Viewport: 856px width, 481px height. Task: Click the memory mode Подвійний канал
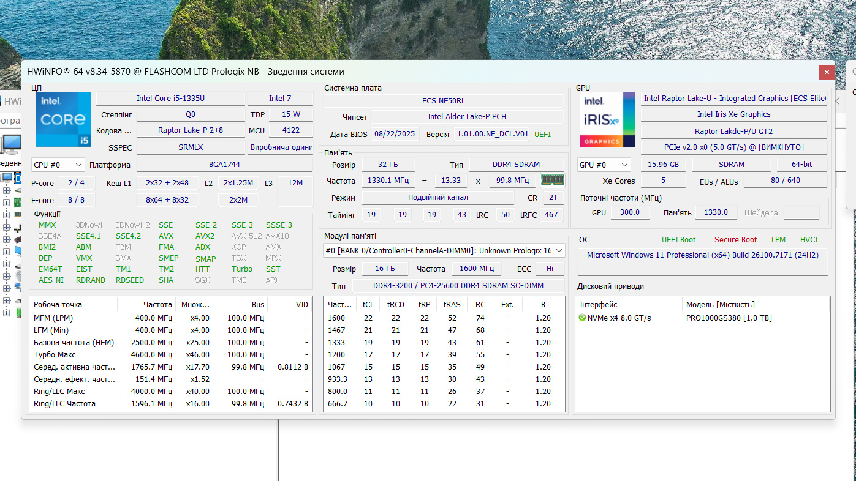click(x=438, y=198)
